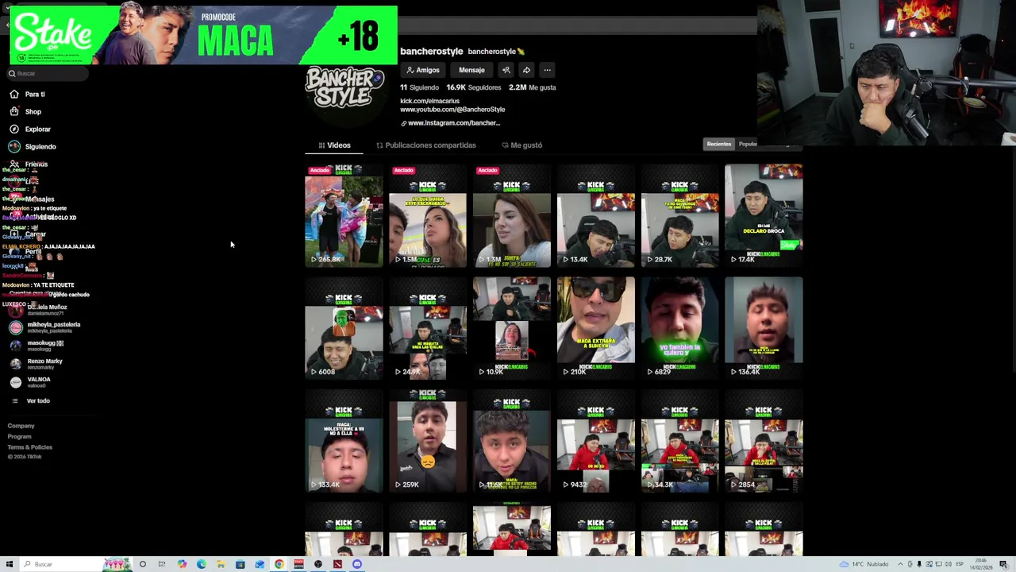Go to the Explorar page
1016x572 pixels.
point(30,129)
